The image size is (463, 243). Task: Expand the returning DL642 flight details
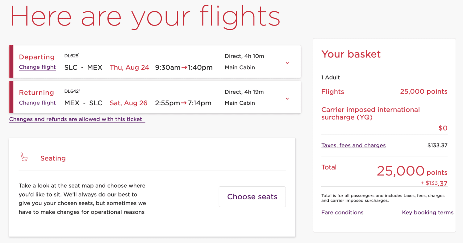point(287,98)
